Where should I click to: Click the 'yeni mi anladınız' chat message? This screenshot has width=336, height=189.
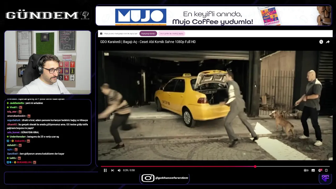(34, 103)
